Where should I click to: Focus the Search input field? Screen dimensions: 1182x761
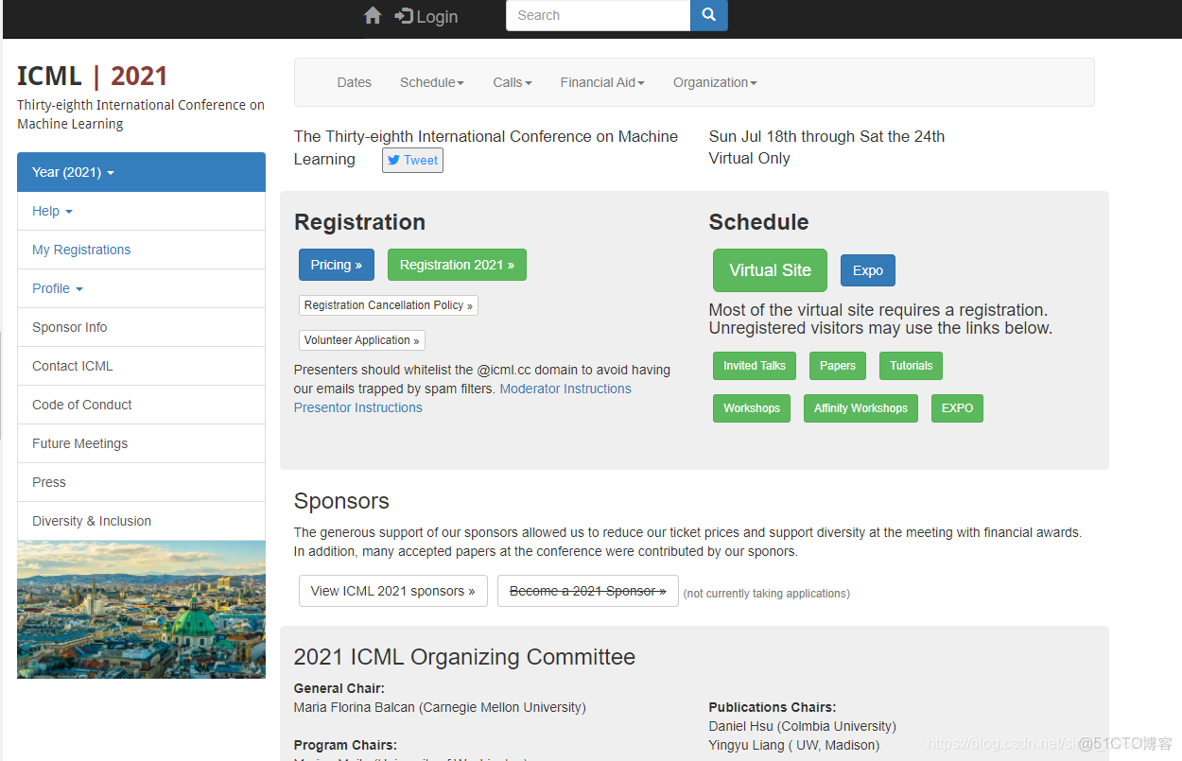click(x=598, y=15)
